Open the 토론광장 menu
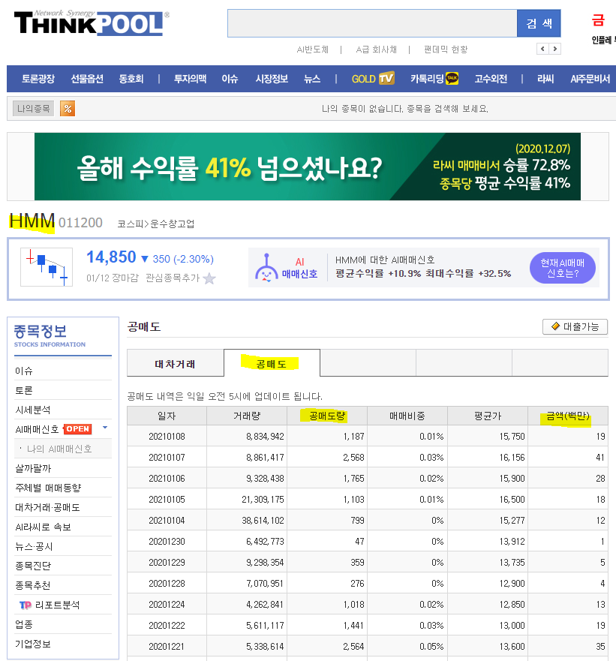 pos(38,79)
